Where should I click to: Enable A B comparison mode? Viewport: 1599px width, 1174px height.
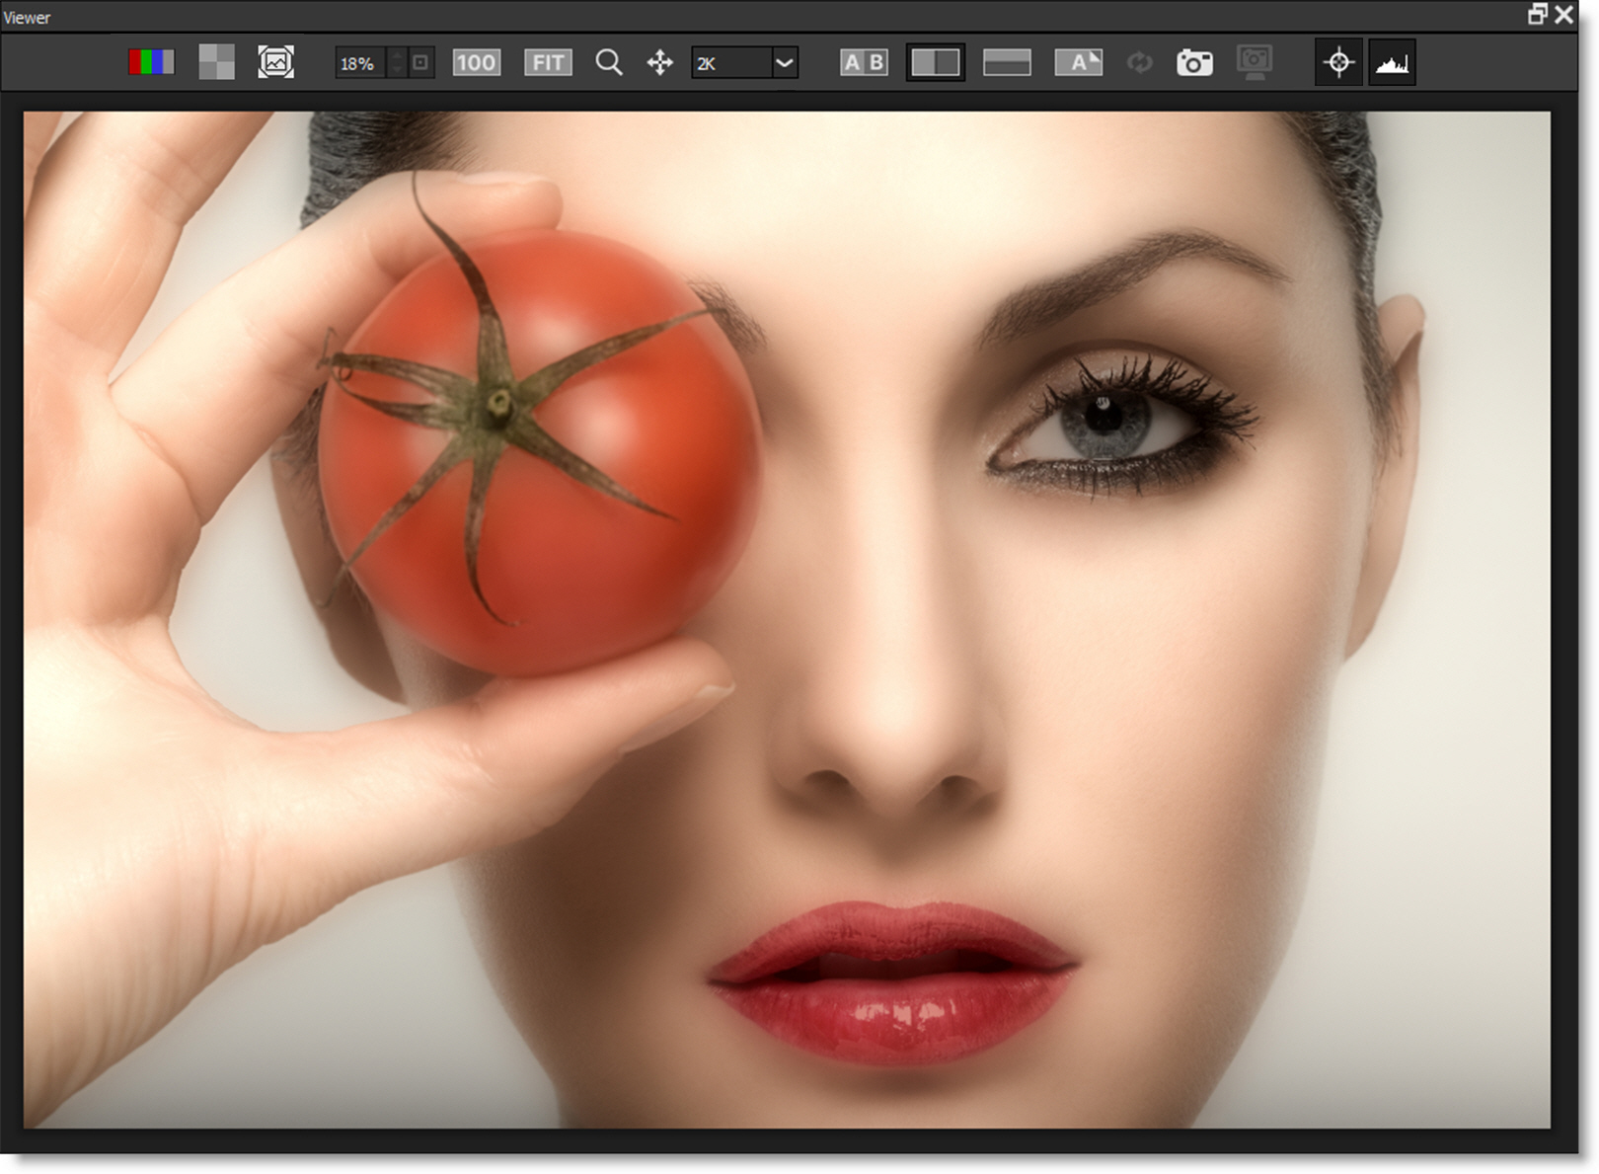click(x=864, y=63)
